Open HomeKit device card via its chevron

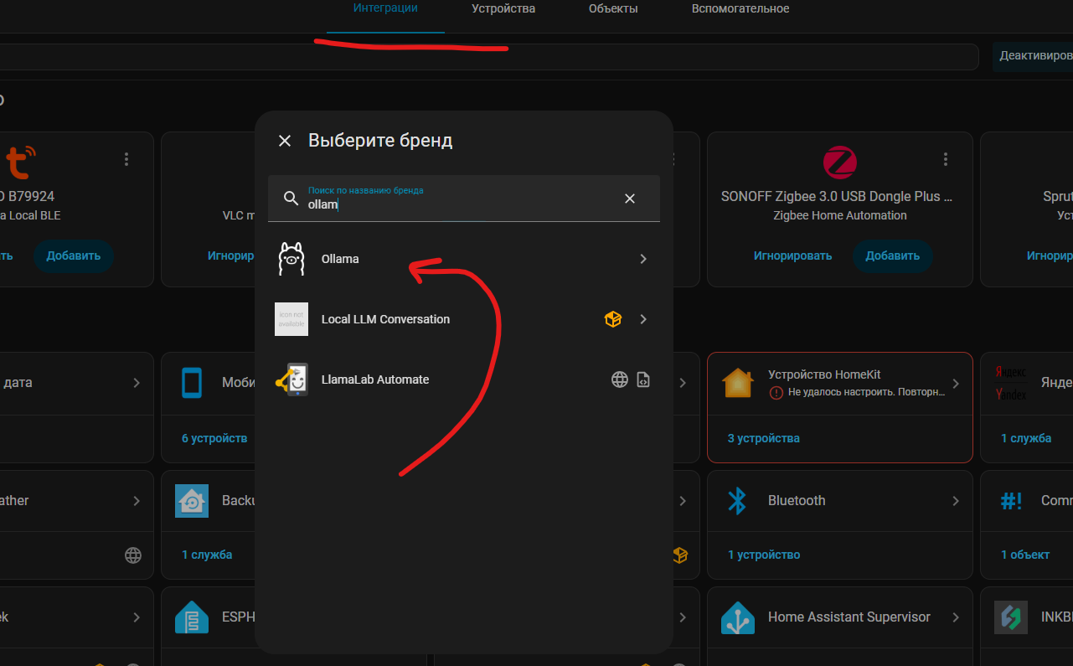956,383
